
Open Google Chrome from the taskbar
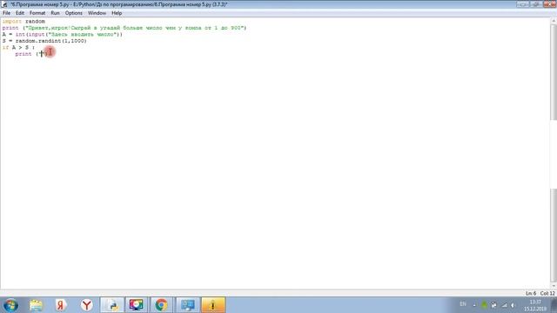(x=161, y=305)
